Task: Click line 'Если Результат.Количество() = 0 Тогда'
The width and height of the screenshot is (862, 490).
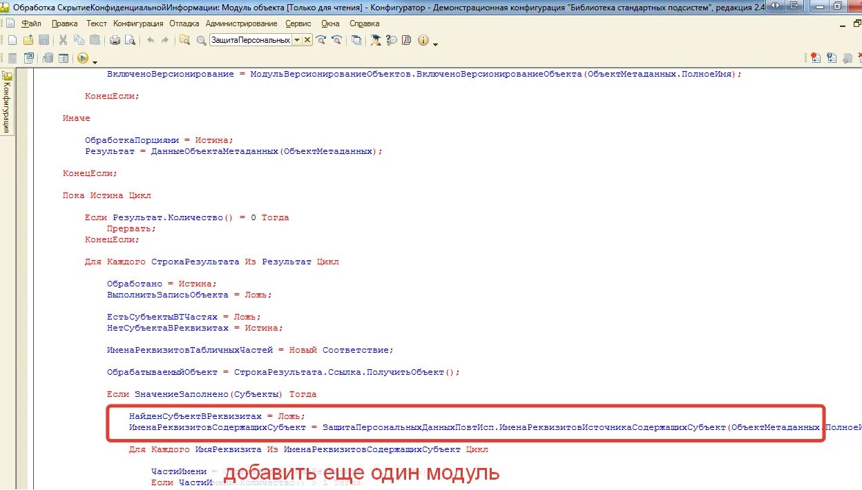Action: click(x=186, y=217)
